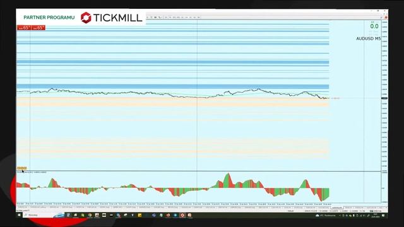Click the current price marker on axis
The image size is (404, 227).
tap(384, 98)
